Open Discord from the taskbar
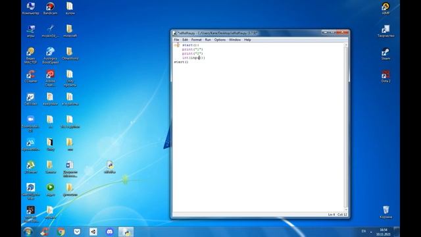Screen dimensions: 421x237 pyautogui.click(x=110, y=232)
